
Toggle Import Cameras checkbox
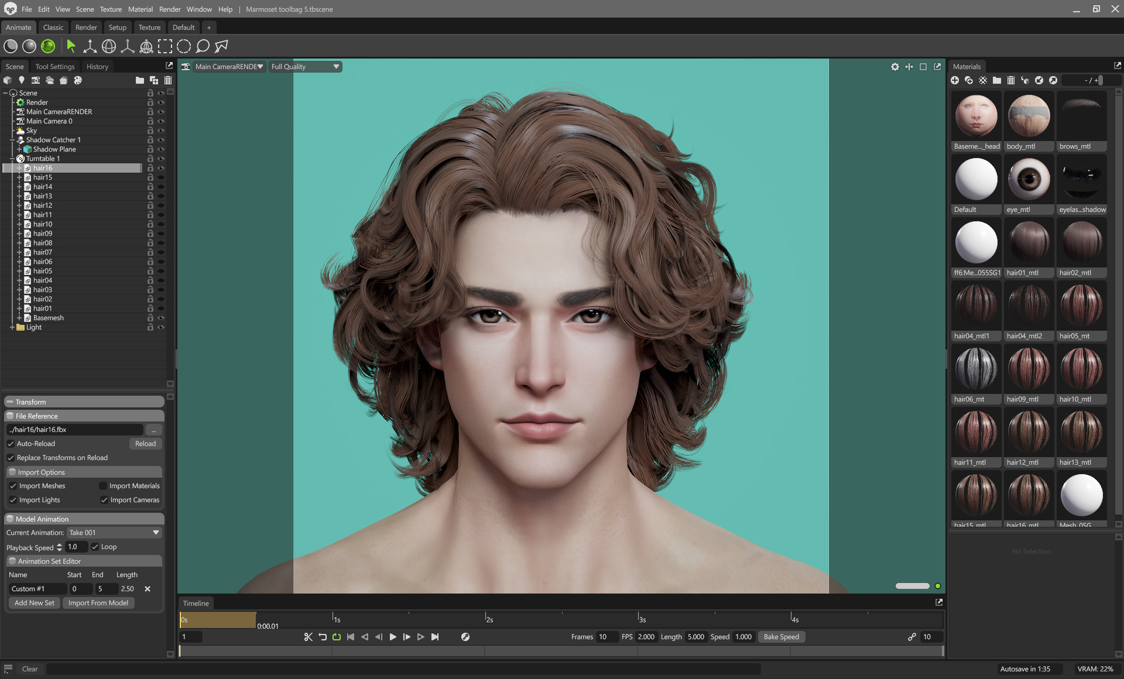[x=104, y=500]
